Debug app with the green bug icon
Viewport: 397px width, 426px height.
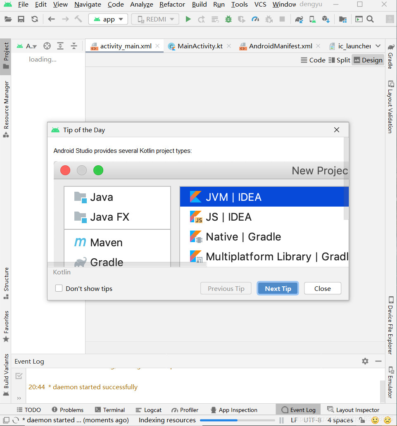click(x=228, y=19)
